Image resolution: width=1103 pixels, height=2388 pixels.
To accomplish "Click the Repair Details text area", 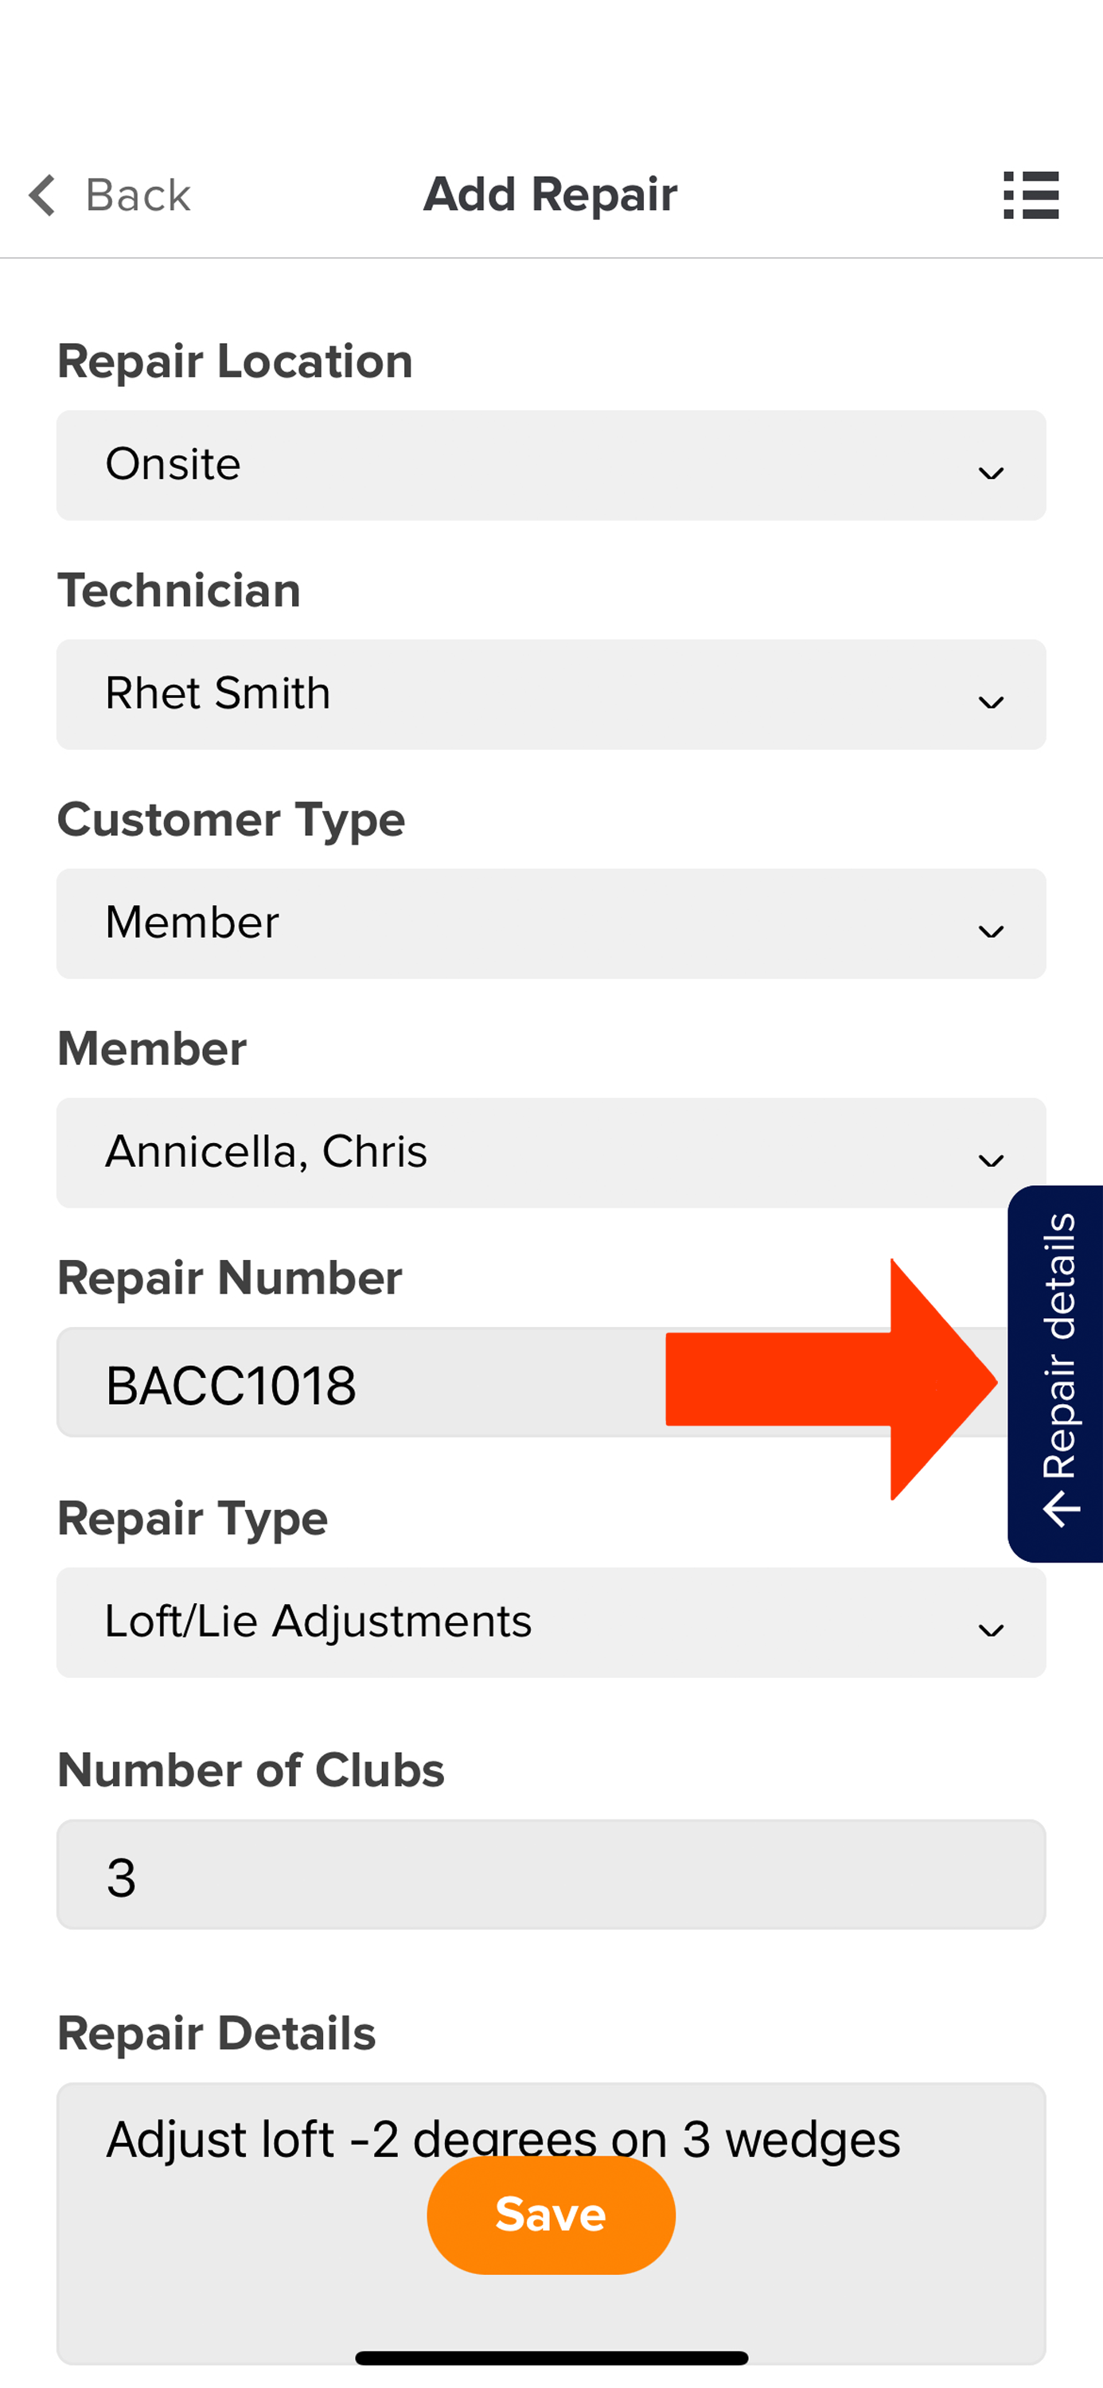I will point(551,2223).
